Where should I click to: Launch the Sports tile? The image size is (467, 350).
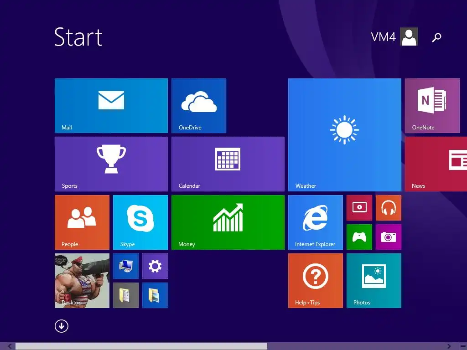[x=111, y=164]
